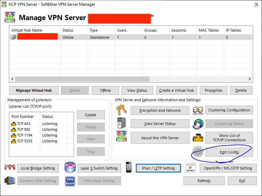The width and height of the screenshot is (262, 196).
Task: Open Clustering Configuration
Action: 229,110
